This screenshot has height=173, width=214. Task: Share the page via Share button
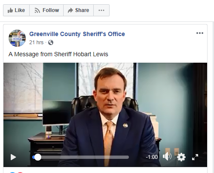78,10
